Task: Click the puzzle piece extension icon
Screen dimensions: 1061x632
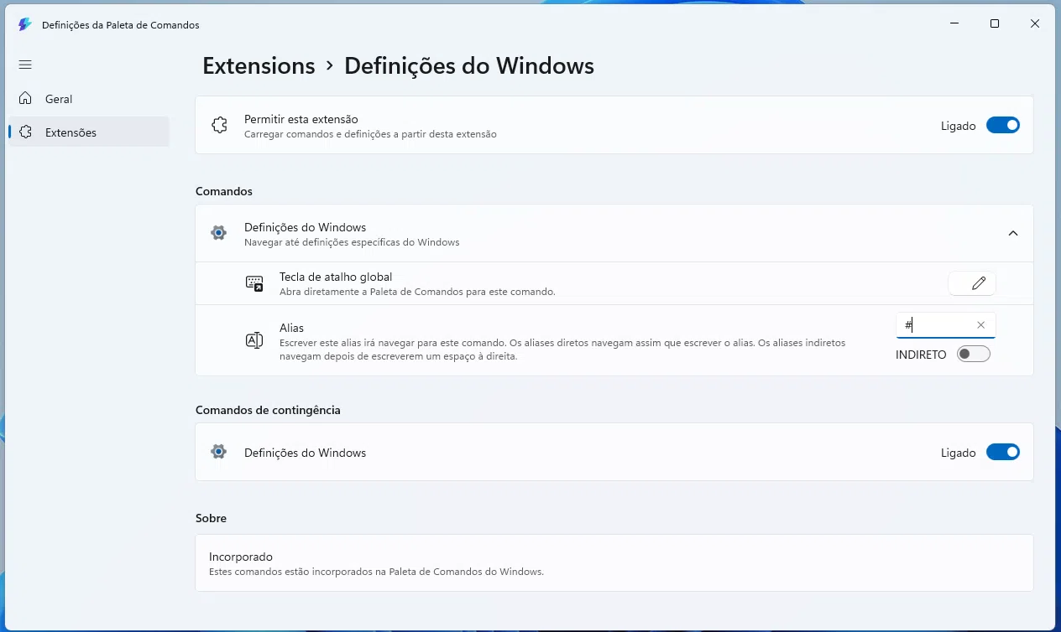Action: 219,126
